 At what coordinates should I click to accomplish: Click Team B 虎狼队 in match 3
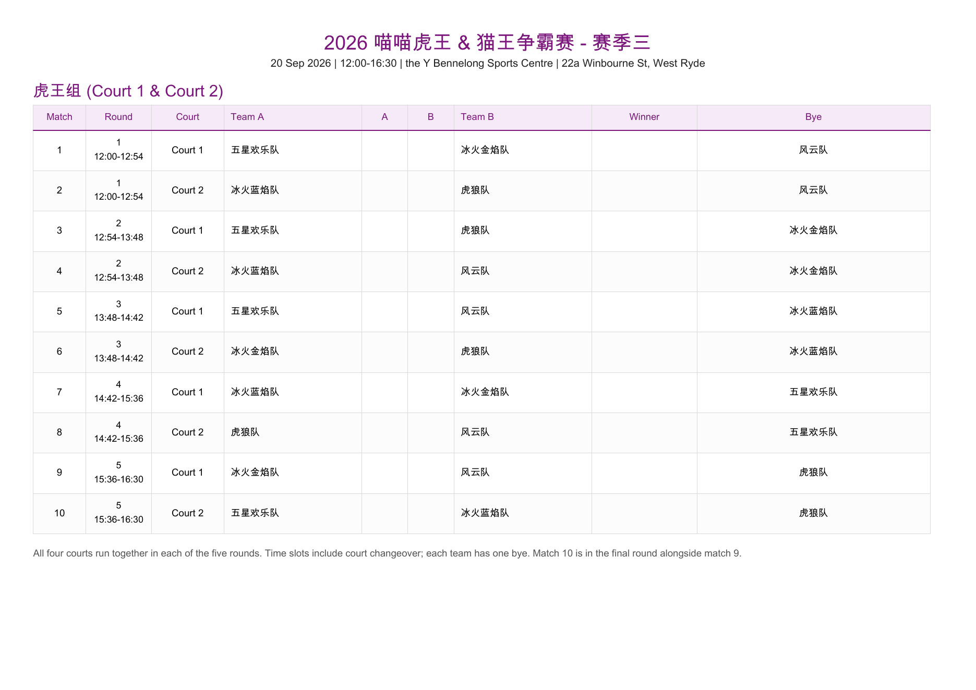point(475,231)
